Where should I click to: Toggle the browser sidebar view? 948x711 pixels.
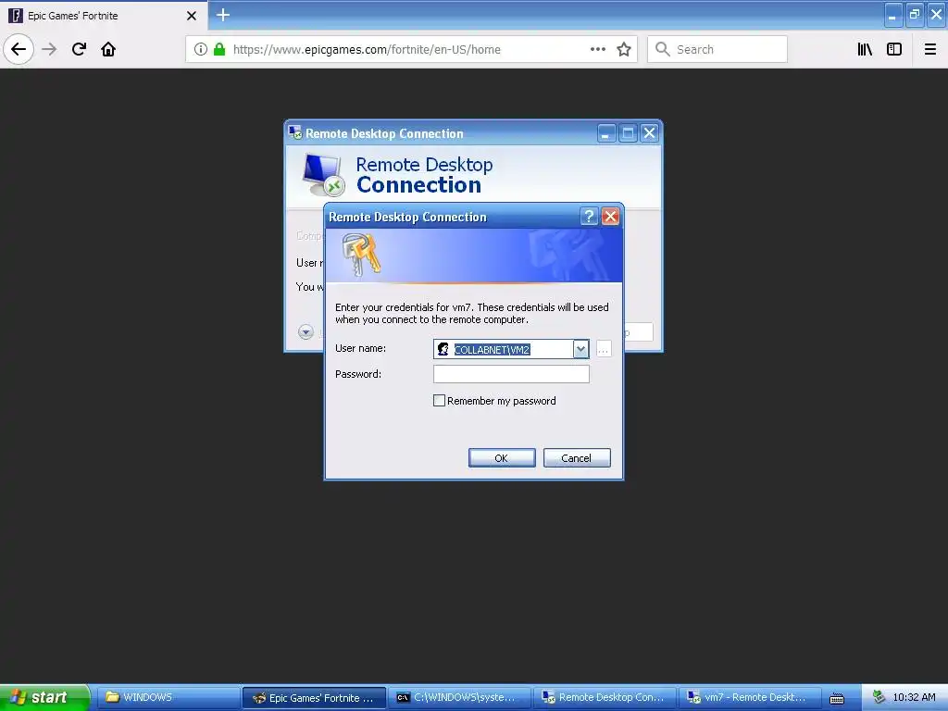click(894, 49)
